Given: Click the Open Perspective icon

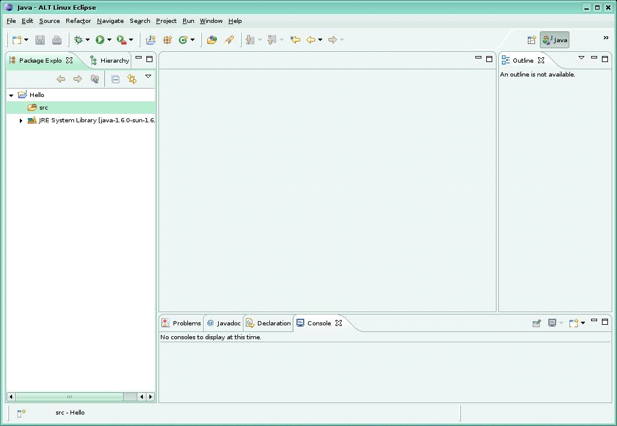Looking at the screenshot, I should click(531, 40).
